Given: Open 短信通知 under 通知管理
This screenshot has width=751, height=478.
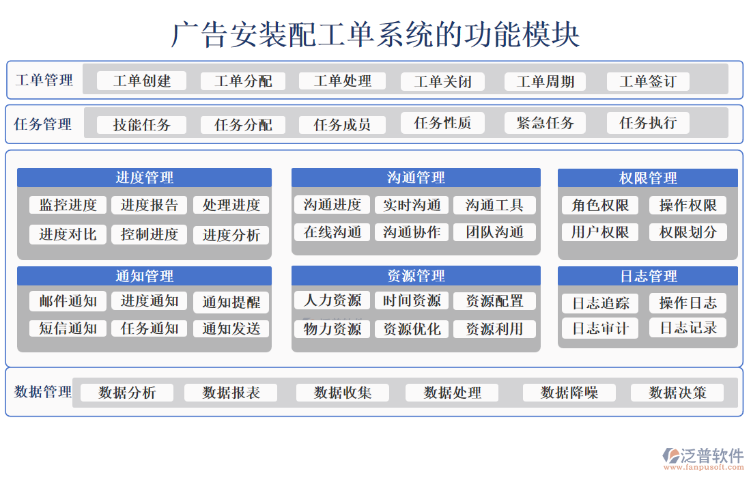Looking at the screenshot, I should (x=67, y=328).
